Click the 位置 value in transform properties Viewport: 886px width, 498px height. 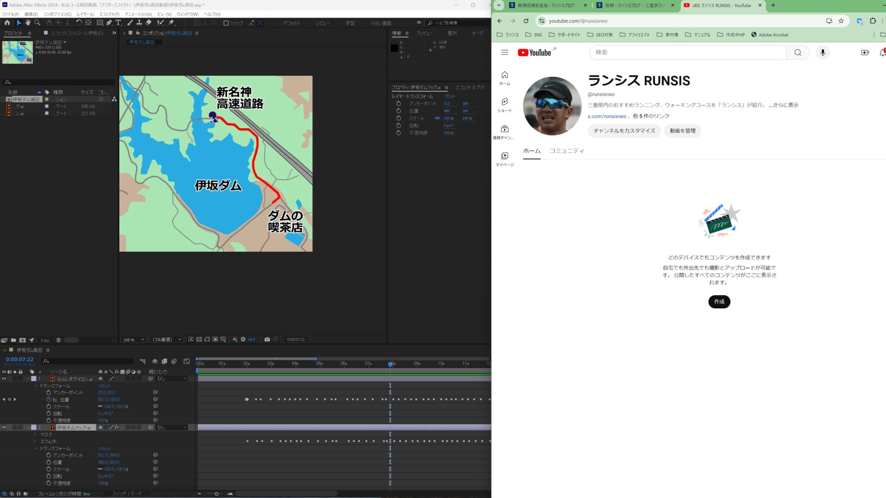108,399
